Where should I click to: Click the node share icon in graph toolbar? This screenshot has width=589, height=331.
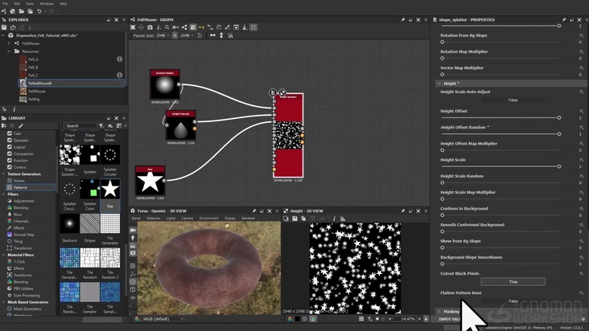[x=184, y=27]
